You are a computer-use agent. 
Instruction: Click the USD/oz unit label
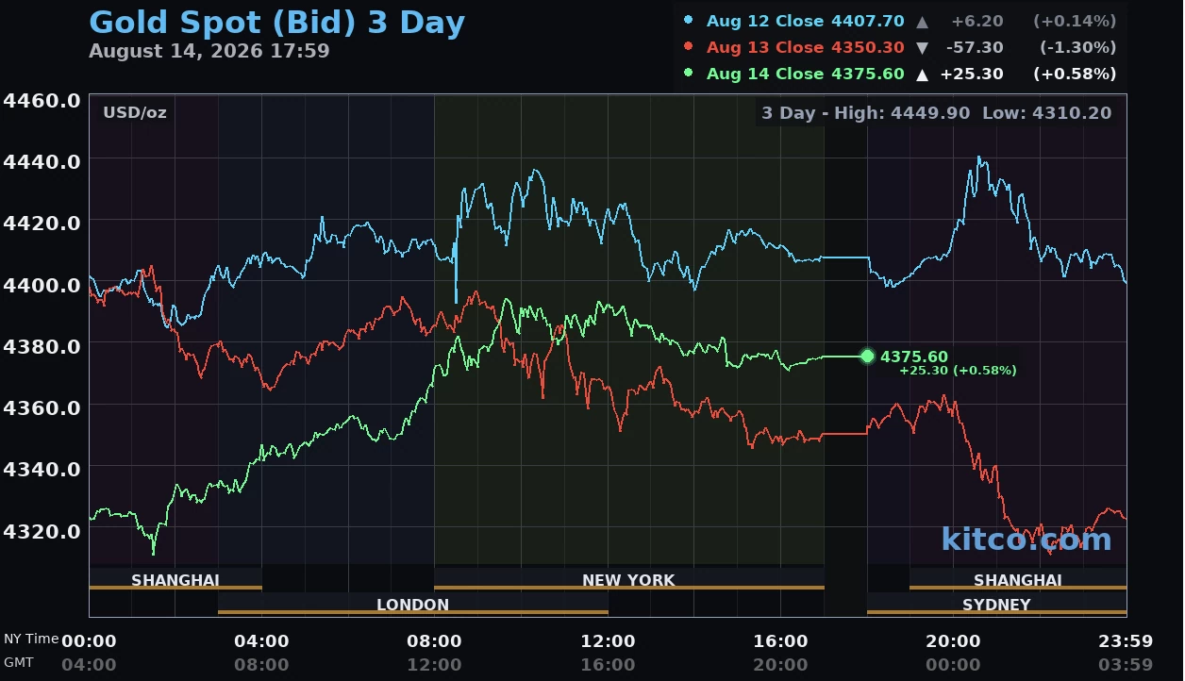(135, 113)
